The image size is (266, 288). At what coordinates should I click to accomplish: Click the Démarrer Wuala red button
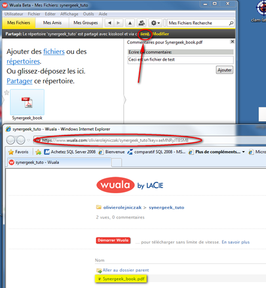pyautogui.click(x=113, y=241)
